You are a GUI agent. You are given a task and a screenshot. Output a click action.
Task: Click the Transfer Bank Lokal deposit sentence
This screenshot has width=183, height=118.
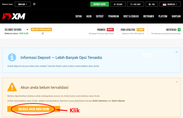[x=53, y=66]
